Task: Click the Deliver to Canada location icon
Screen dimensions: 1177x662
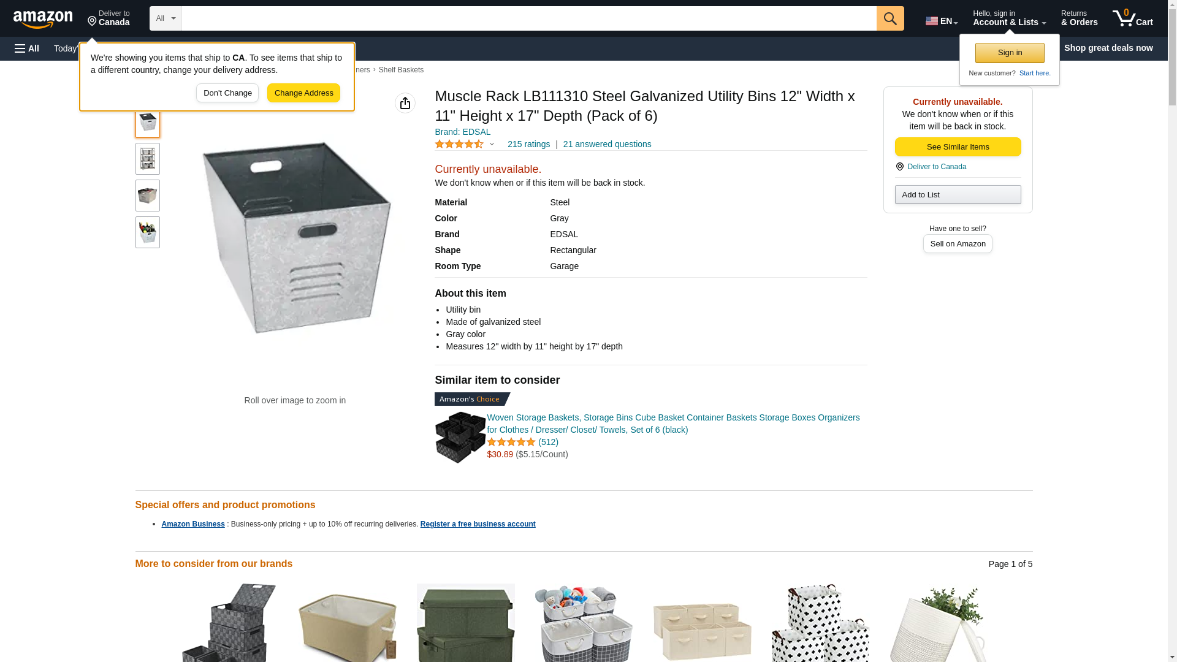Action: (x=899, y=167)
